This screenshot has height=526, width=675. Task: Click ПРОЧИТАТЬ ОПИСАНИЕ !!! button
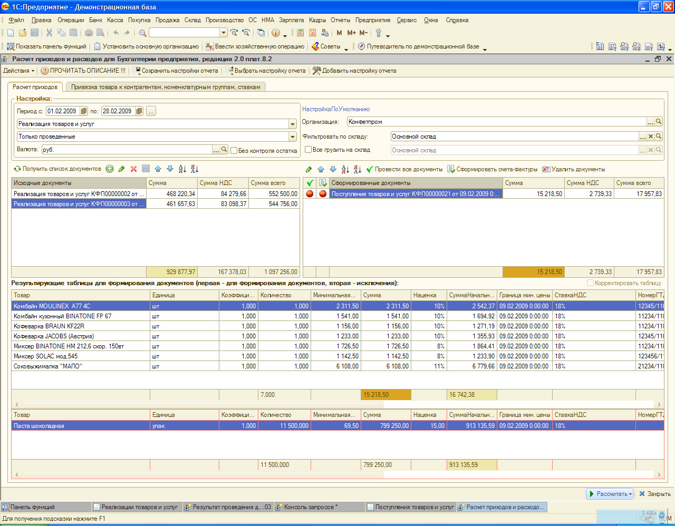[83, 71]
